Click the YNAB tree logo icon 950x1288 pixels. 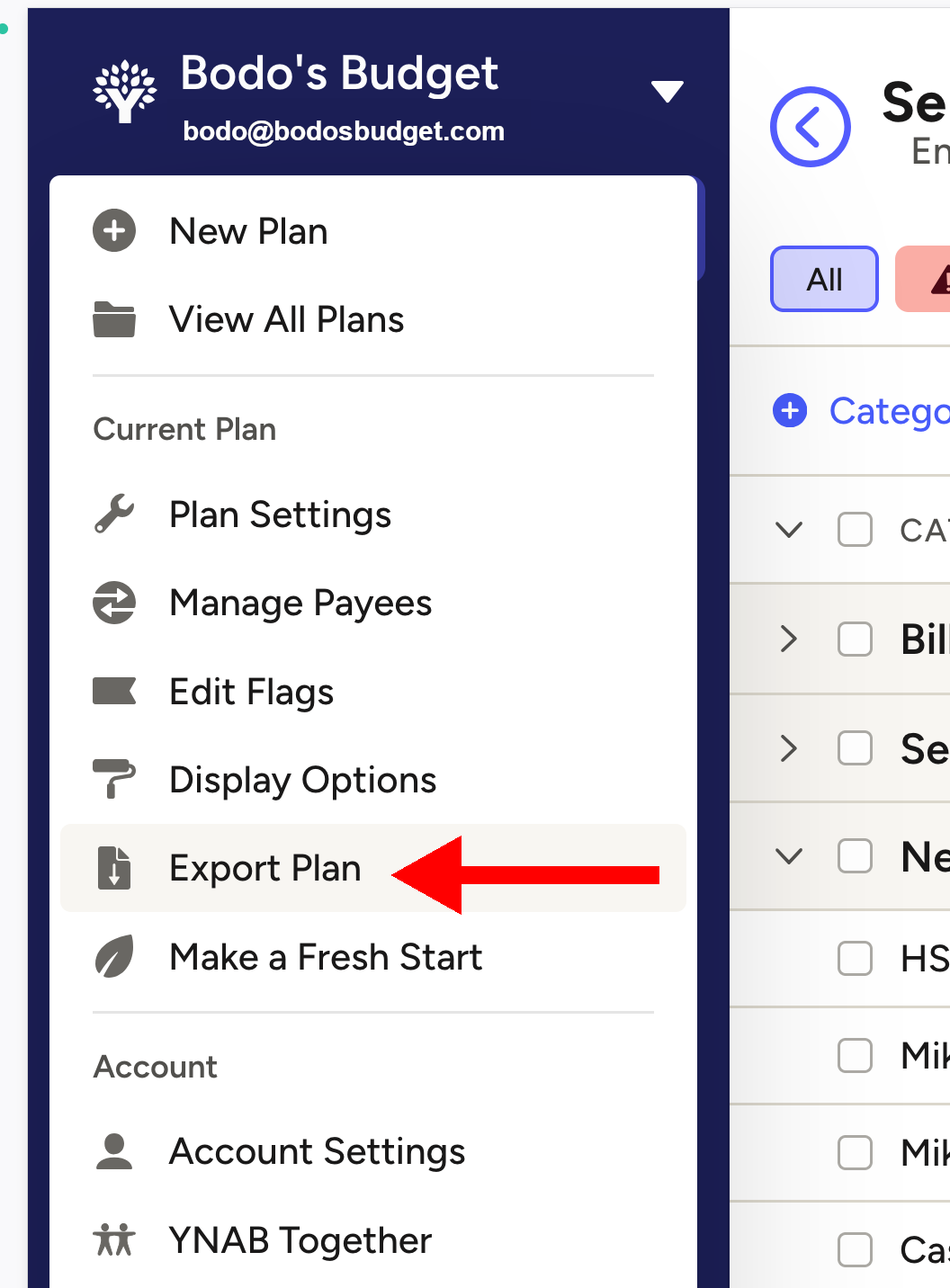click(125, 92)
